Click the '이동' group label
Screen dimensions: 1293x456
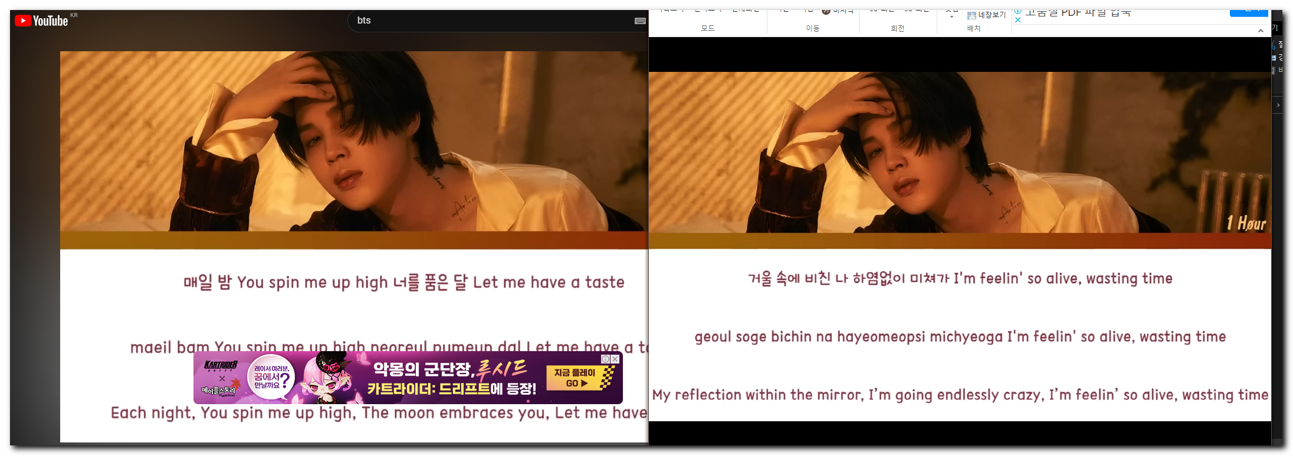point(813,28)
